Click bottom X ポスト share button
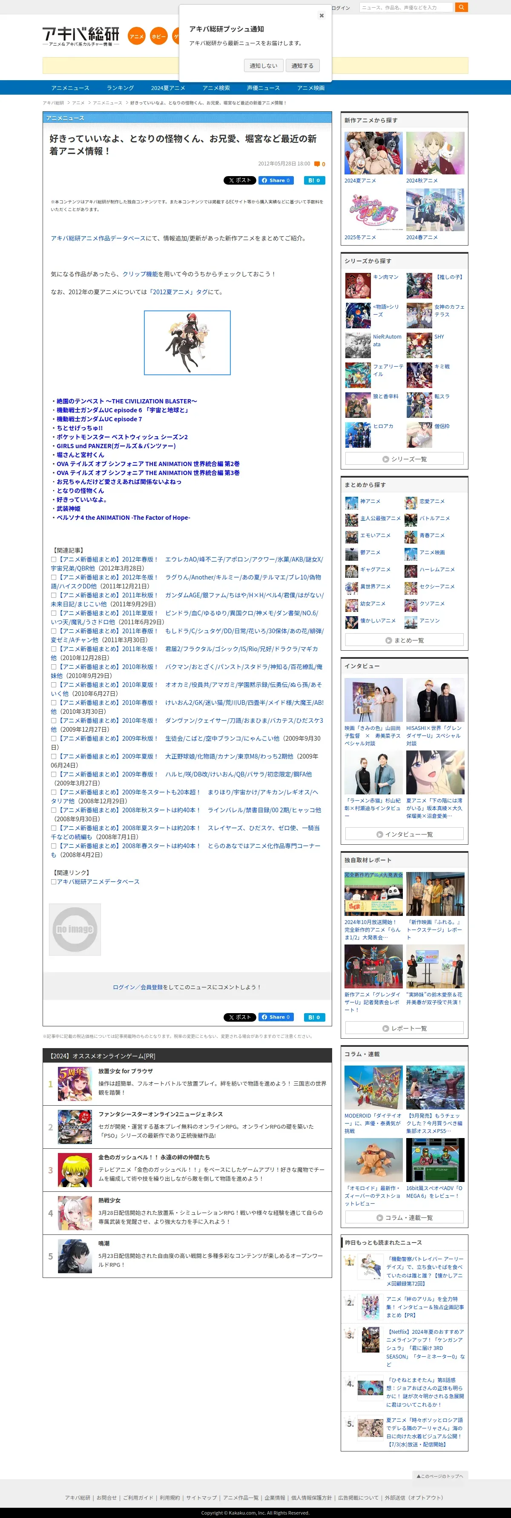 tap(240, 1017)
